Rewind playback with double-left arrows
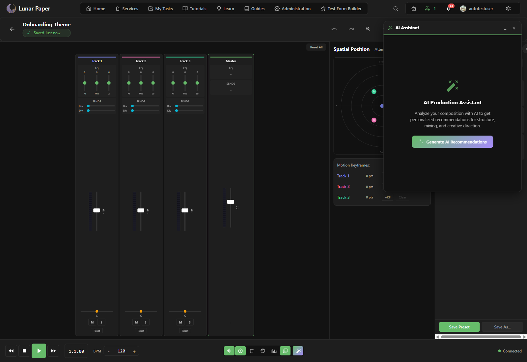Image resolution: width=527 pixels, height=362 pixels. [11, 351]
